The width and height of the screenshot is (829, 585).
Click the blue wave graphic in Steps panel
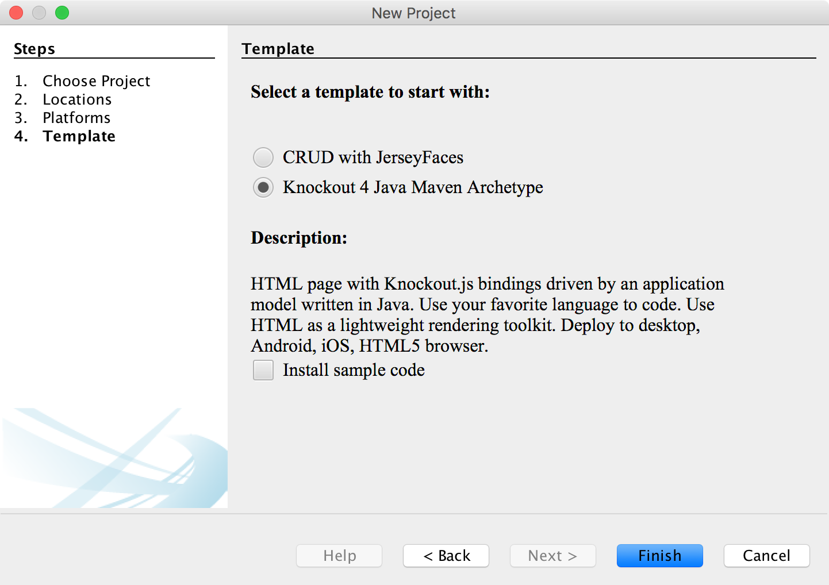[x=115, y=460]
